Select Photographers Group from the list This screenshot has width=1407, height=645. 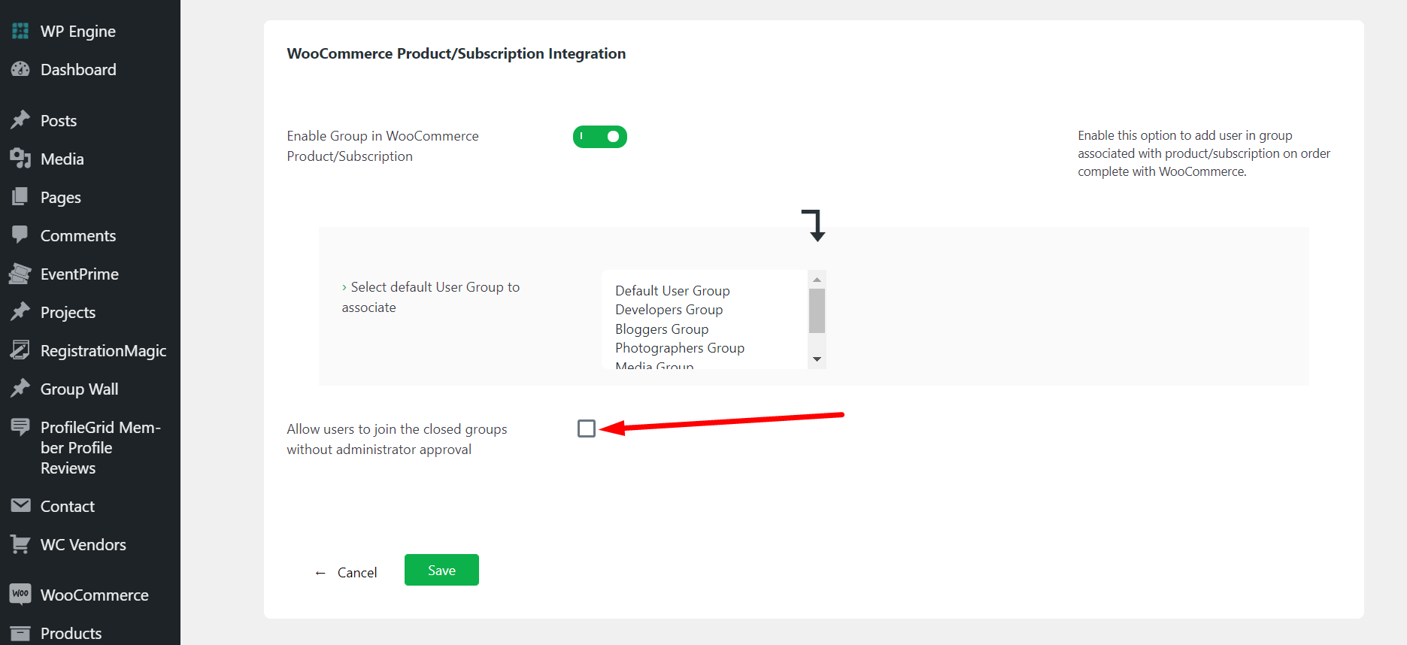[x=679, y=347]
